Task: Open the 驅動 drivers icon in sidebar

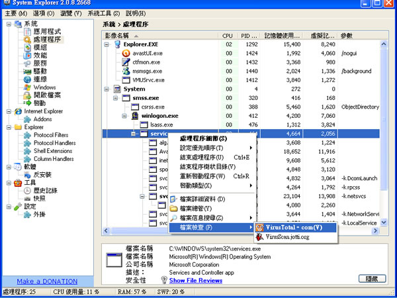Action: [27, 72]
